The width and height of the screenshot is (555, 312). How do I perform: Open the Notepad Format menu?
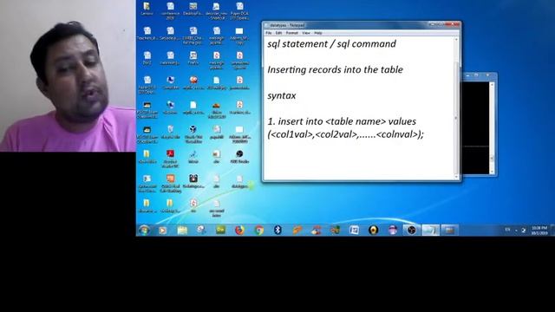point(292,33)
